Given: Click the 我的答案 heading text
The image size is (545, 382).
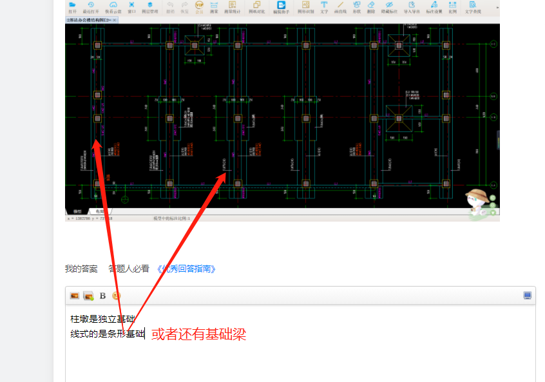Looking at the screenshot, I should tap(81, 269).
